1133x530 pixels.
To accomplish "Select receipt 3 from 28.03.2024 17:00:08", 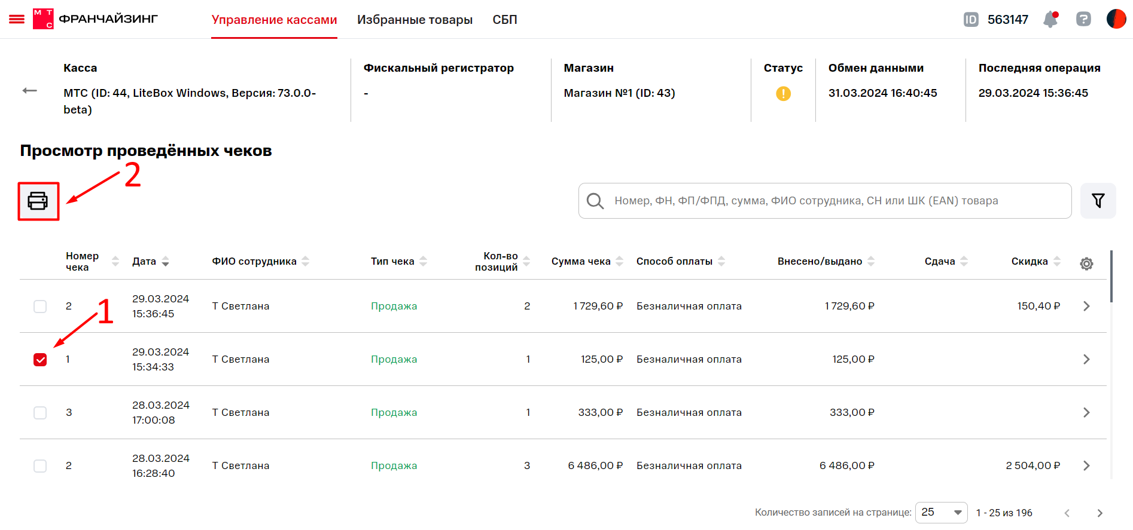I will pos(40,413).
